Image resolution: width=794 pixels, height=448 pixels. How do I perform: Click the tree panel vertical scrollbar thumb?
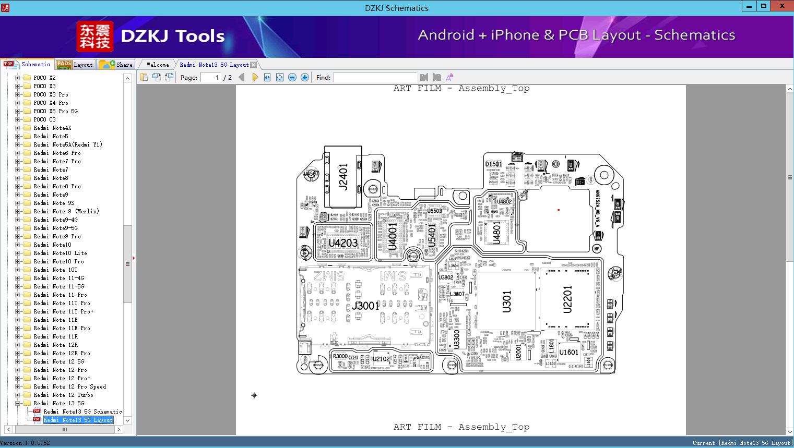127,264
